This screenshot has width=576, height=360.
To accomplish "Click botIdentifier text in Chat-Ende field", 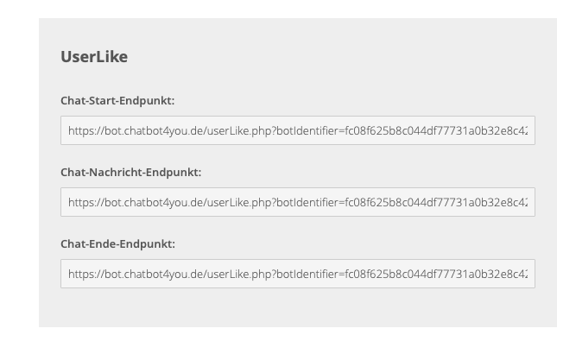I will coord(309,274).
